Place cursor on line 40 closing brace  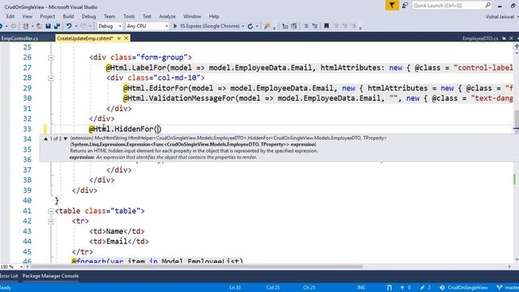[57, 200]
